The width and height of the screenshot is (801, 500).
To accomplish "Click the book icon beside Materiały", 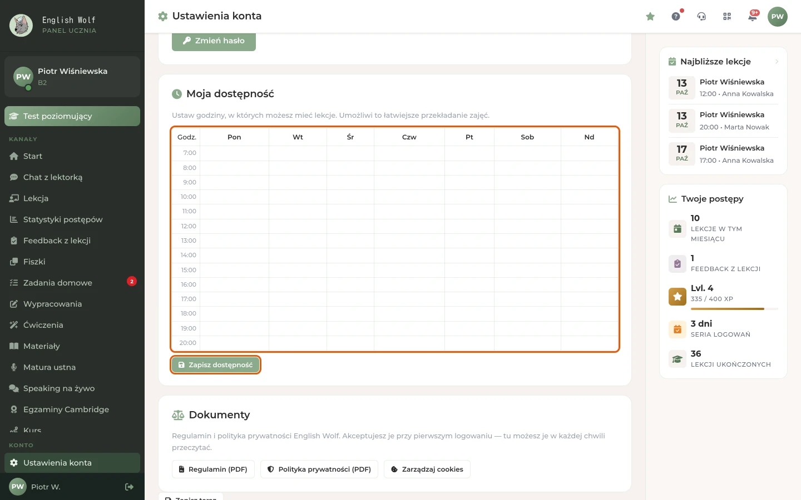I will [14, 347].
